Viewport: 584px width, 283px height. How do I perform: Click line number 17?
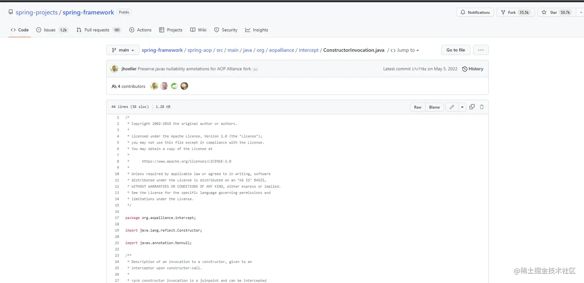coord(117,218)
